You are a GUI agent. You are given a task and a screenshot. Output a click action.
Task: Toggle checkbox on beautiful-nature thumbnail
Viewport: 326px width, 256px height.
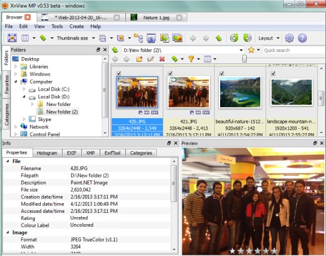222,73
